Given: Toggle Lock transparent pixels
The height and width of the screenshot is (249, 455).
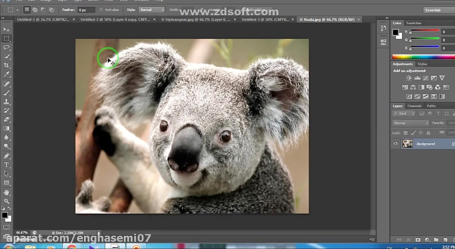Looking at the screenshot, I should (x=405, y=133).
